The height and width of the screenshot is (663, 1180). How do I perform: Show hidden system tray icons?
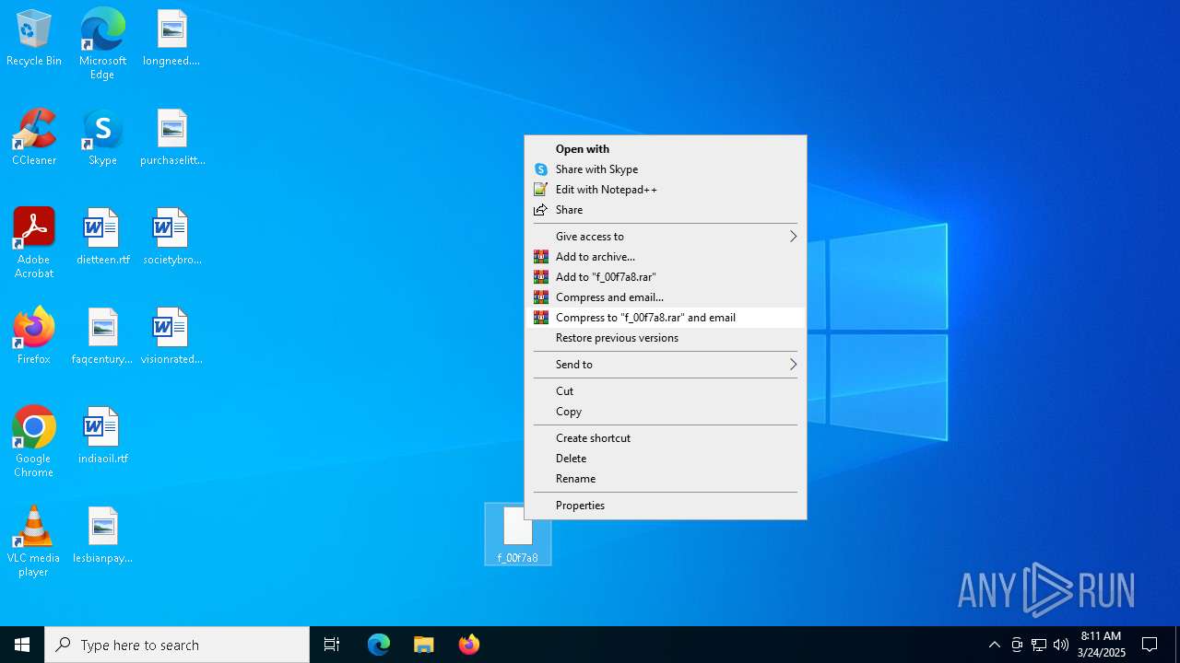(x=995, y=645)
